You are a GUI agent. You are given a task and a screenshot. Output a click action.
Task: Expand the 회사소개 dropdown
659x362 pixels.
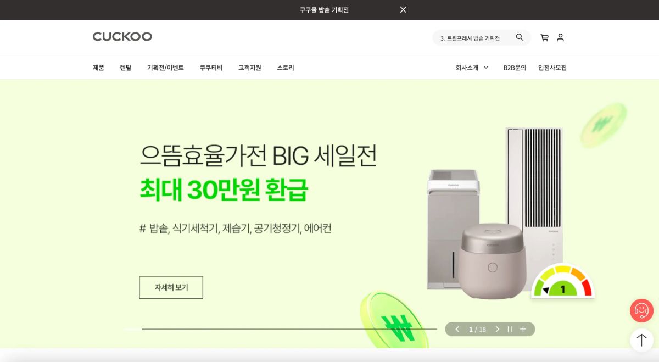472,68
